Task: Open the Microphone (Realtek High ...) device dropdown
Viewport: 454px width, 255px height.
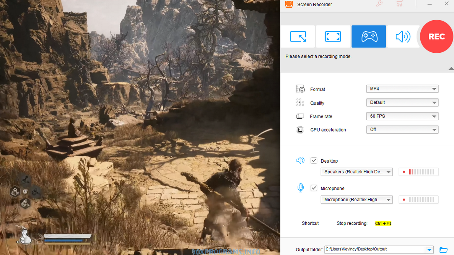Action: pos(357,200)
